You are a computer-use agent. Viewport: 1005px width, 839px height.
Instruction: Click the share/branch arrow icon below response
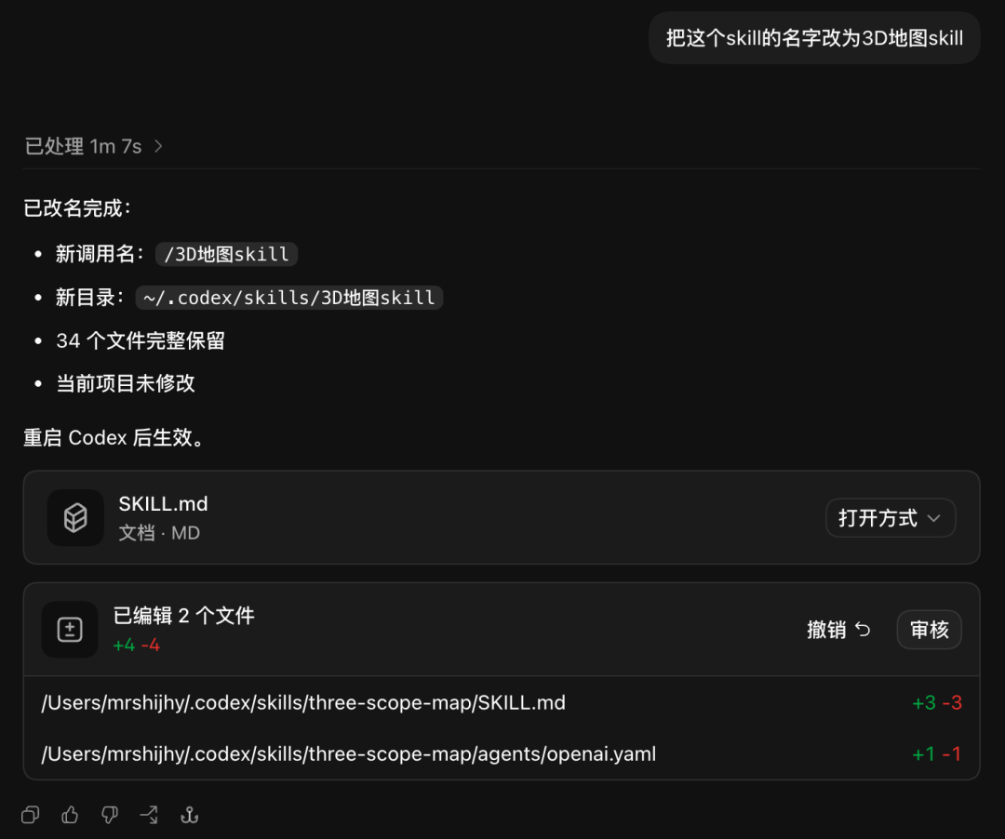[149, 815]
